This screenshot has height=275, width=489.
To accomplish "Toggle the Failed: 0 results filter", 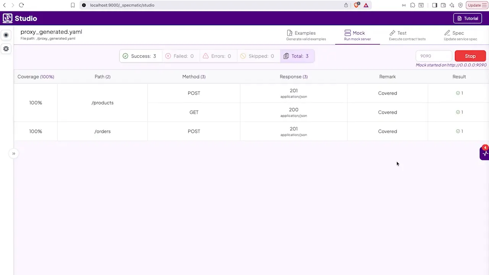I will (180, 56).
